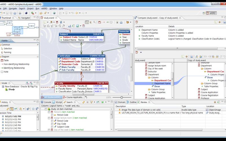
Task: Check the 'Period Code' checkbox under Assign lecture room
Action: point(52,121)
